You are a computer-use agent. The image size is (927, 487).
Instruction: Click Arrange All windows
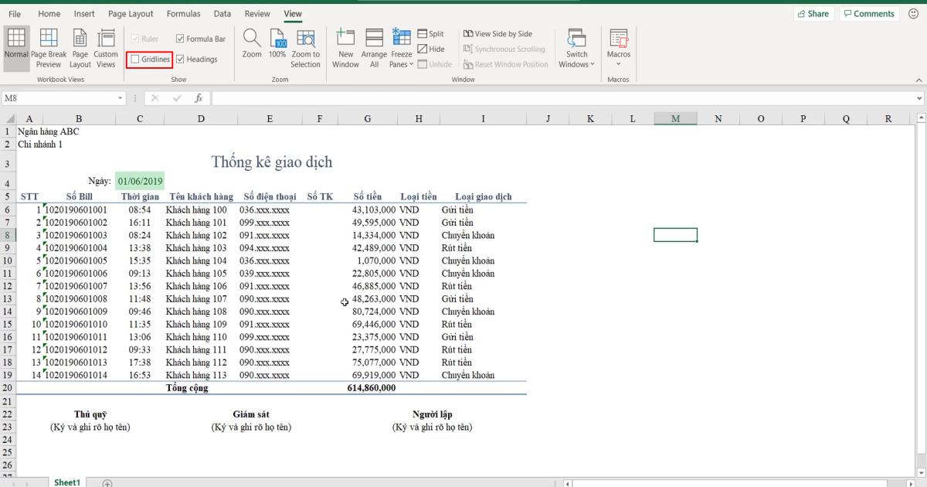[x=374, y=48]
